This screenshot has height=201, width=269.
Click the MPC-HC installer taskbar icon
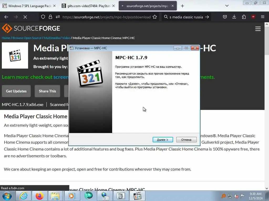tap(138, 196)
